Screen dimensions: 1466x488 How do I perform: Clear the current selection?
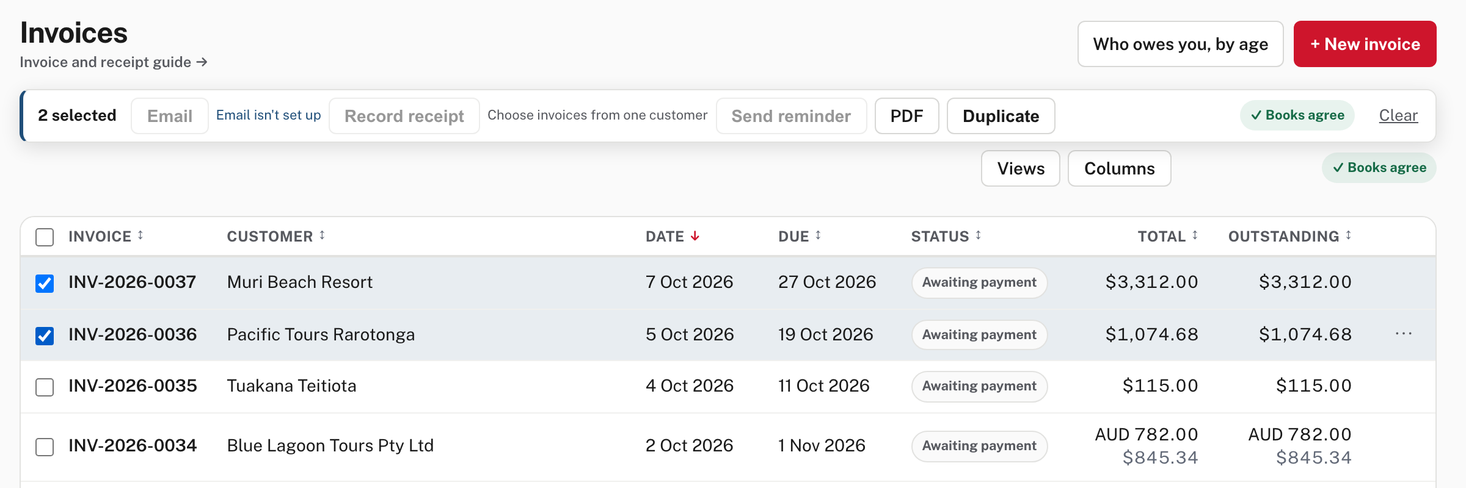tap(1398, 115)
